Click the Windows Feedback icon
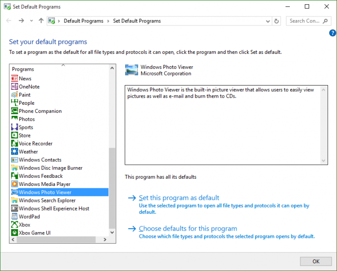Viewport: 337px width, 271px height. click(x=14, y=176)
